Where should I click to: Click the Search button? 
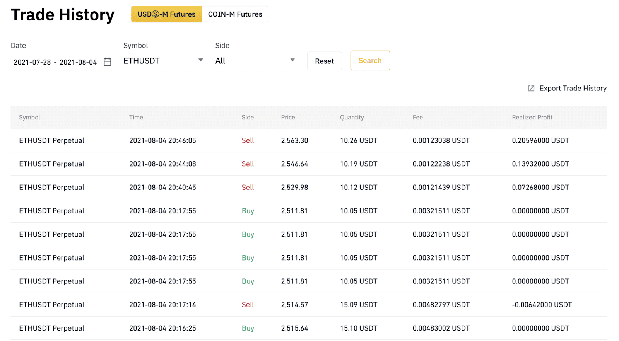pyautogui.click(x=370, y=61)
